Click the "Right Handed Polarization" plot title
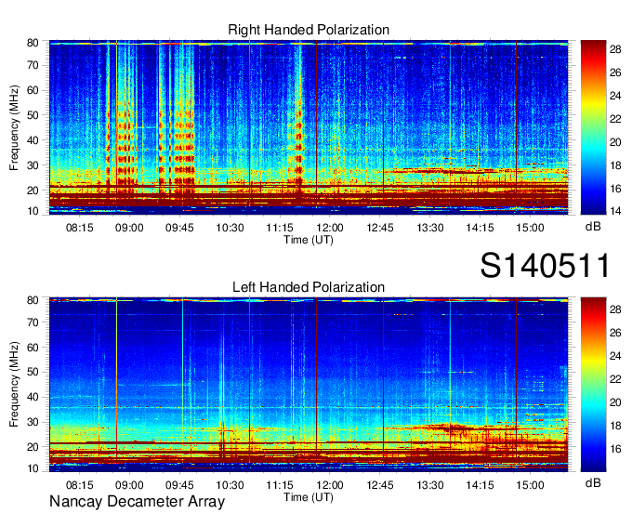632x513 pixels. [x=309, y=30]
